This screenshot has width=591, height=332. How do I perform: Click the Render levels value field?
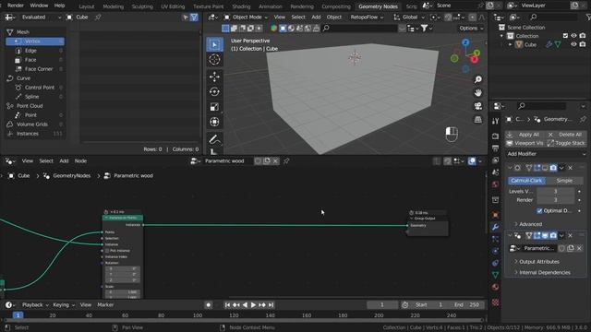point(556,200)
